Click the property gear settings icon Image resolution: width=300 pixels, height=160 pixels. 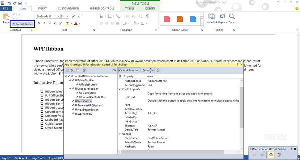click(x=120, y=76)
